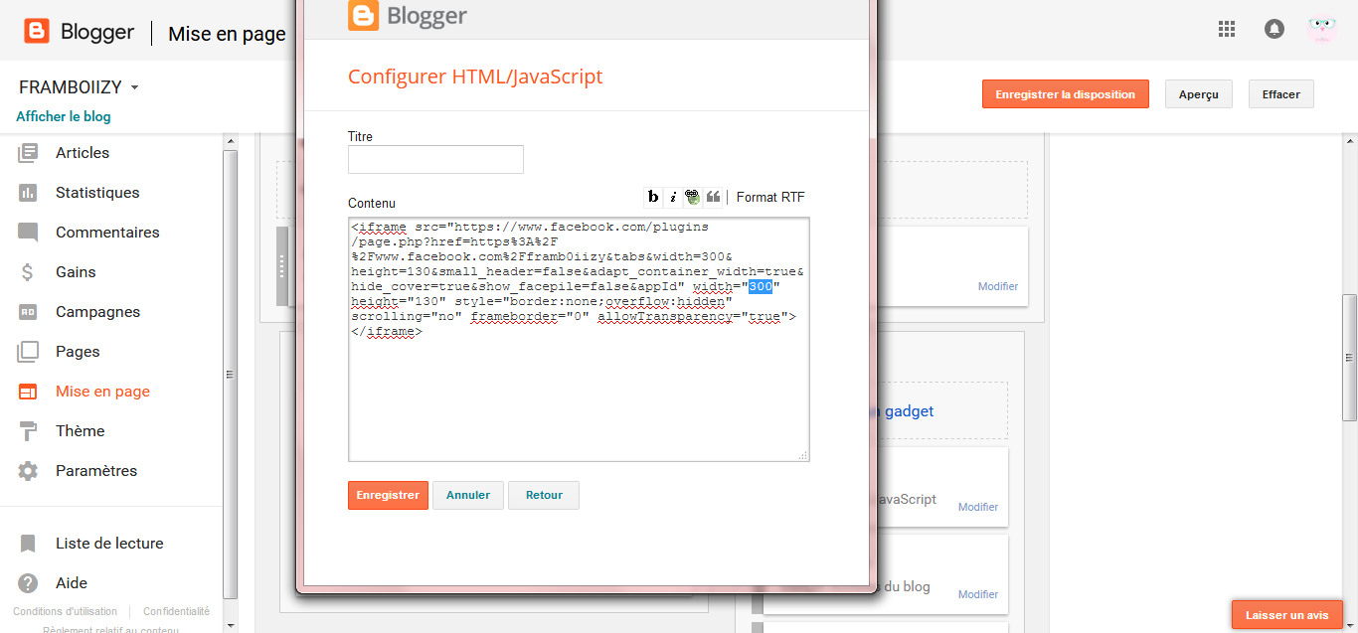Open Statistiques in the sidebar
Screen dimensions: 1358x633
pyautogui.click(x=97, y=193)
